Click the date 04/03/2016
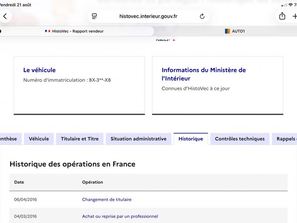 [x=25, y=216]
